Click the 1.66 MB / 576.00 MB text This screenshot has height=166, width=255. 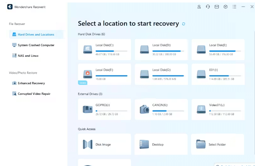(x=164, y=79)
